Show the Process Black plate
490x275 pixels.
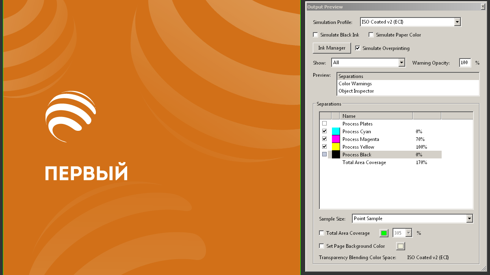pos(324,154)
